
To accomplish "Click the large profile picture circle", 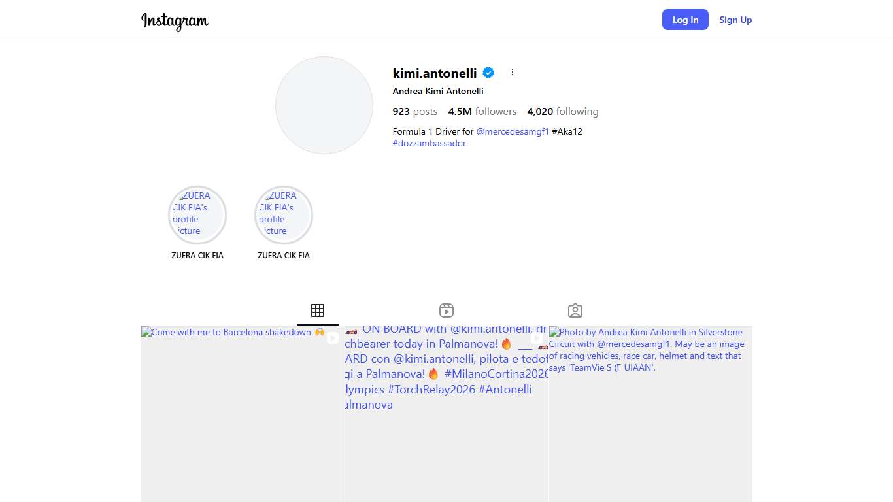I will pos(324,105).
